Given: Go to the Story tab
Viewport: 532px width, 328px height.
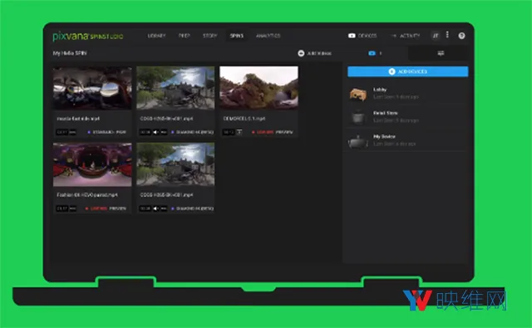Looking at the screenshot, I should click(209, 36).
